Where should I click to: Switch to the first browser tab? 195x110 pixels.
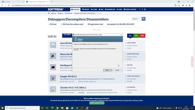pos(13,2)
